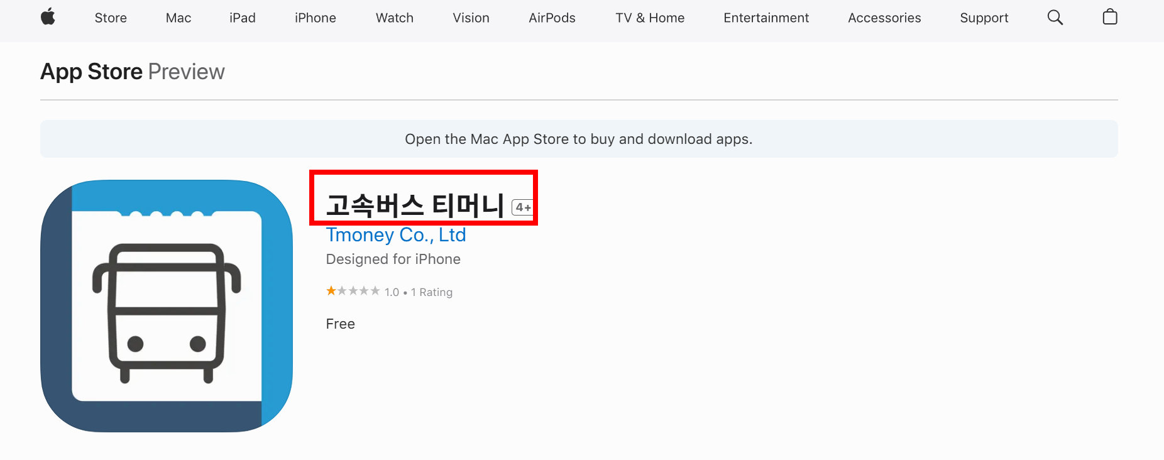Click the '1.0 • 1 Rating' text
Screen dimensions: 1164x460
point(419,292)
